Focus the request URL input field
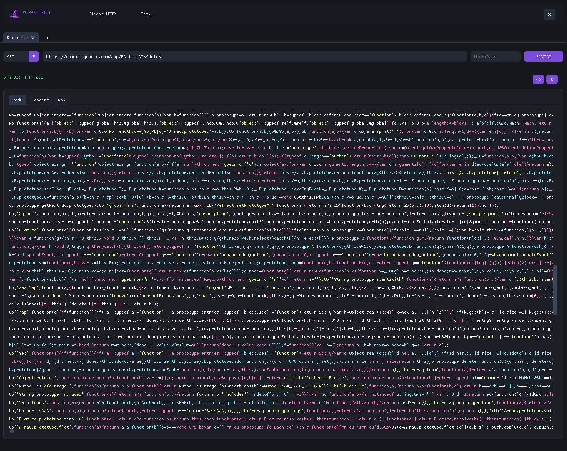Screen dimensions: 567x451 255,56
